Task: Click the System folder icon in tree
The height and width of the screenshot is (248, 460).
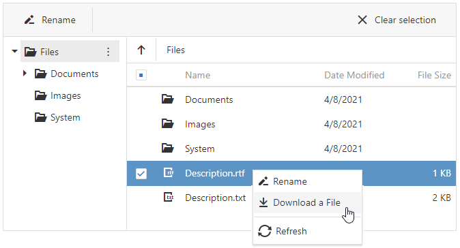Action: (x=40, y=117)
